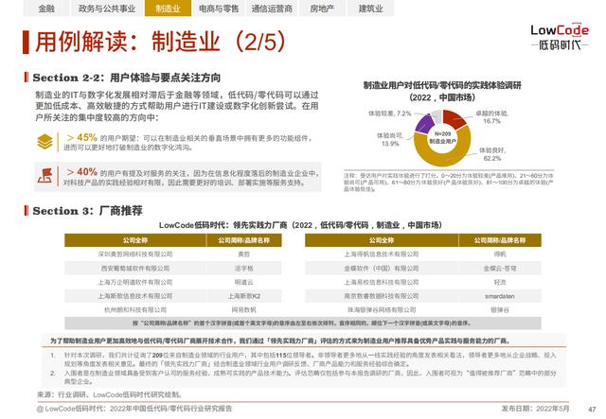The width and height of the screenshot is (606, 419).
Task: Click the table title LowCode低码时代：领先实践力厂商
Action: [x=301, y=225]
